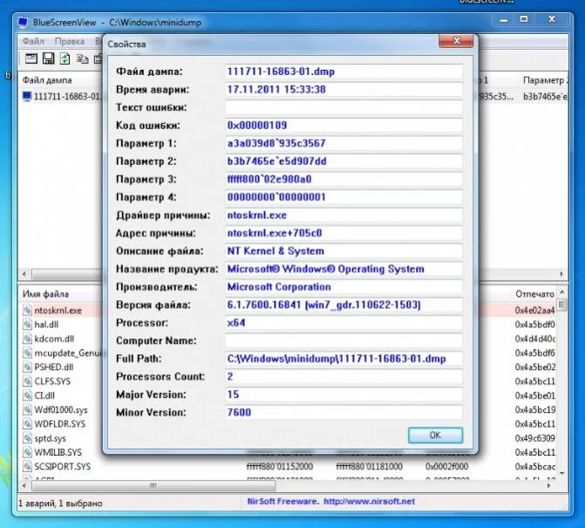Viewport: 585px width, 528px height.
Task: Click the file icon next to PSHED.dll
Action: (27, 367)
